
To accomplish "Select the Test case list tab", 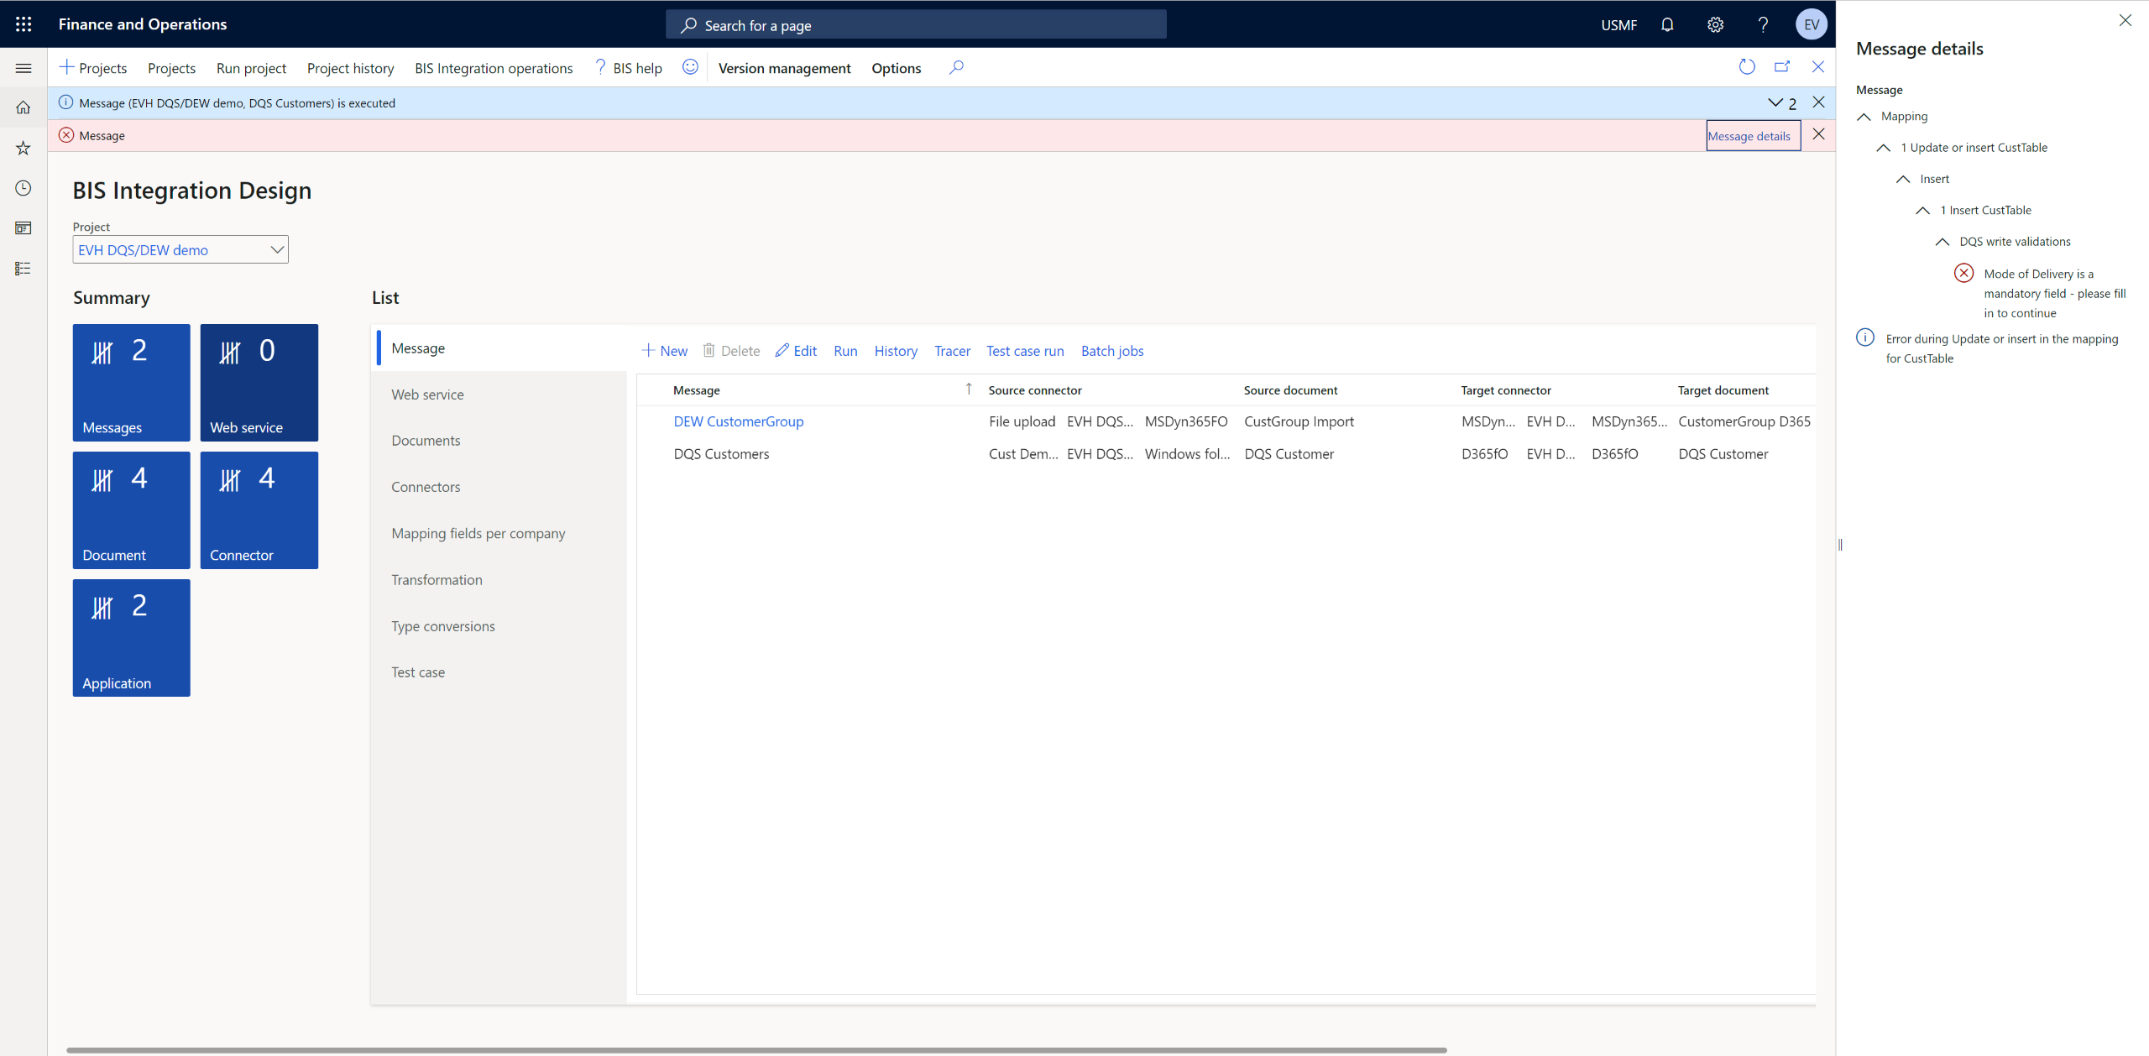I will [501, 672].
